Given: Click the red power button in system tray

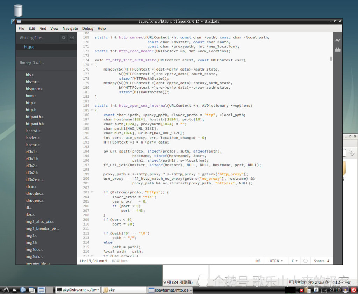Looking at the screenshot, I should coord(354,290).
